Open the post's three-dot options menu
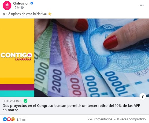The height and width of the screenshot is (123, 149). click(x=142, y=5)
